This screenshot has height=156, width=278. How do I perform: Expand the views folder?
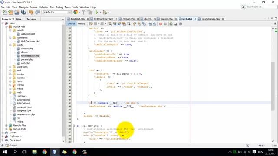(x=10, y=89)
